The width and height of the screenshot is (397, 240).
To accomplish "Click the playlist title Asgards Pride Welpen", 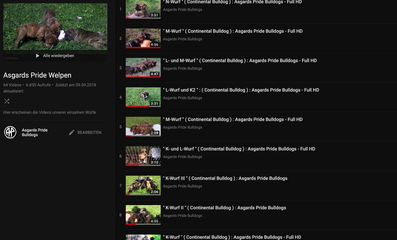I will (x=37, y=75).
